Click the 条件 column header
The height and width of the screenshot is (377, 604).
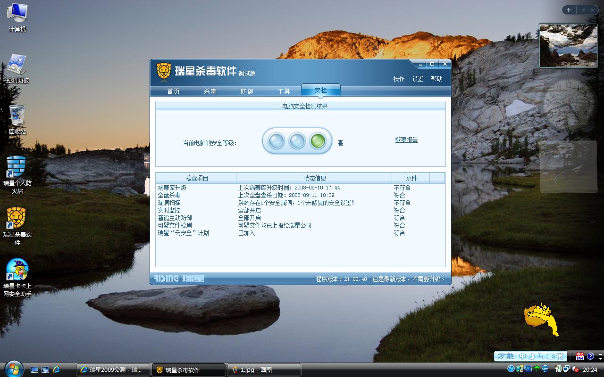point(411,178)
